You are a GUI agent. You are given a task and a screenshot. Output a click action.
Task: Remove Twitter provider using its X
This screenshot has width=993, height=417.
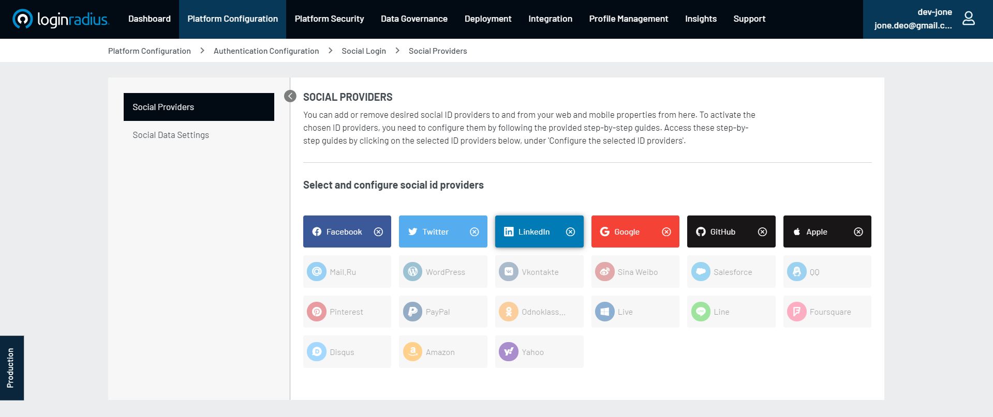[x=475, y=232]
